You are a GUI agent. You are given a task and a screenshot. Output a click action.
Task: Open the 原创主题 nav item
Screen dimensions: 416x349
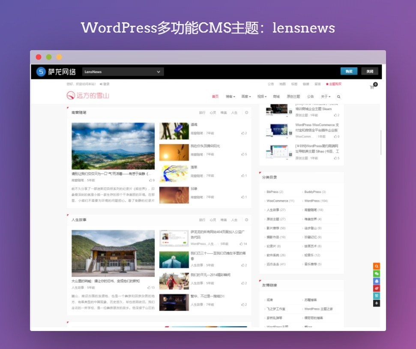(x=293, y=96)
